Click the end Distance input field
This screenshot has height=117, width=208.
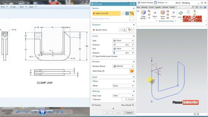click(x=123, y=53)
